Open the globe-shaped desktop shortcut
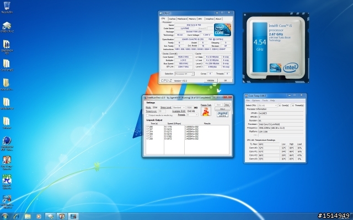The image size is (353, 220). [x=7, y=144]
